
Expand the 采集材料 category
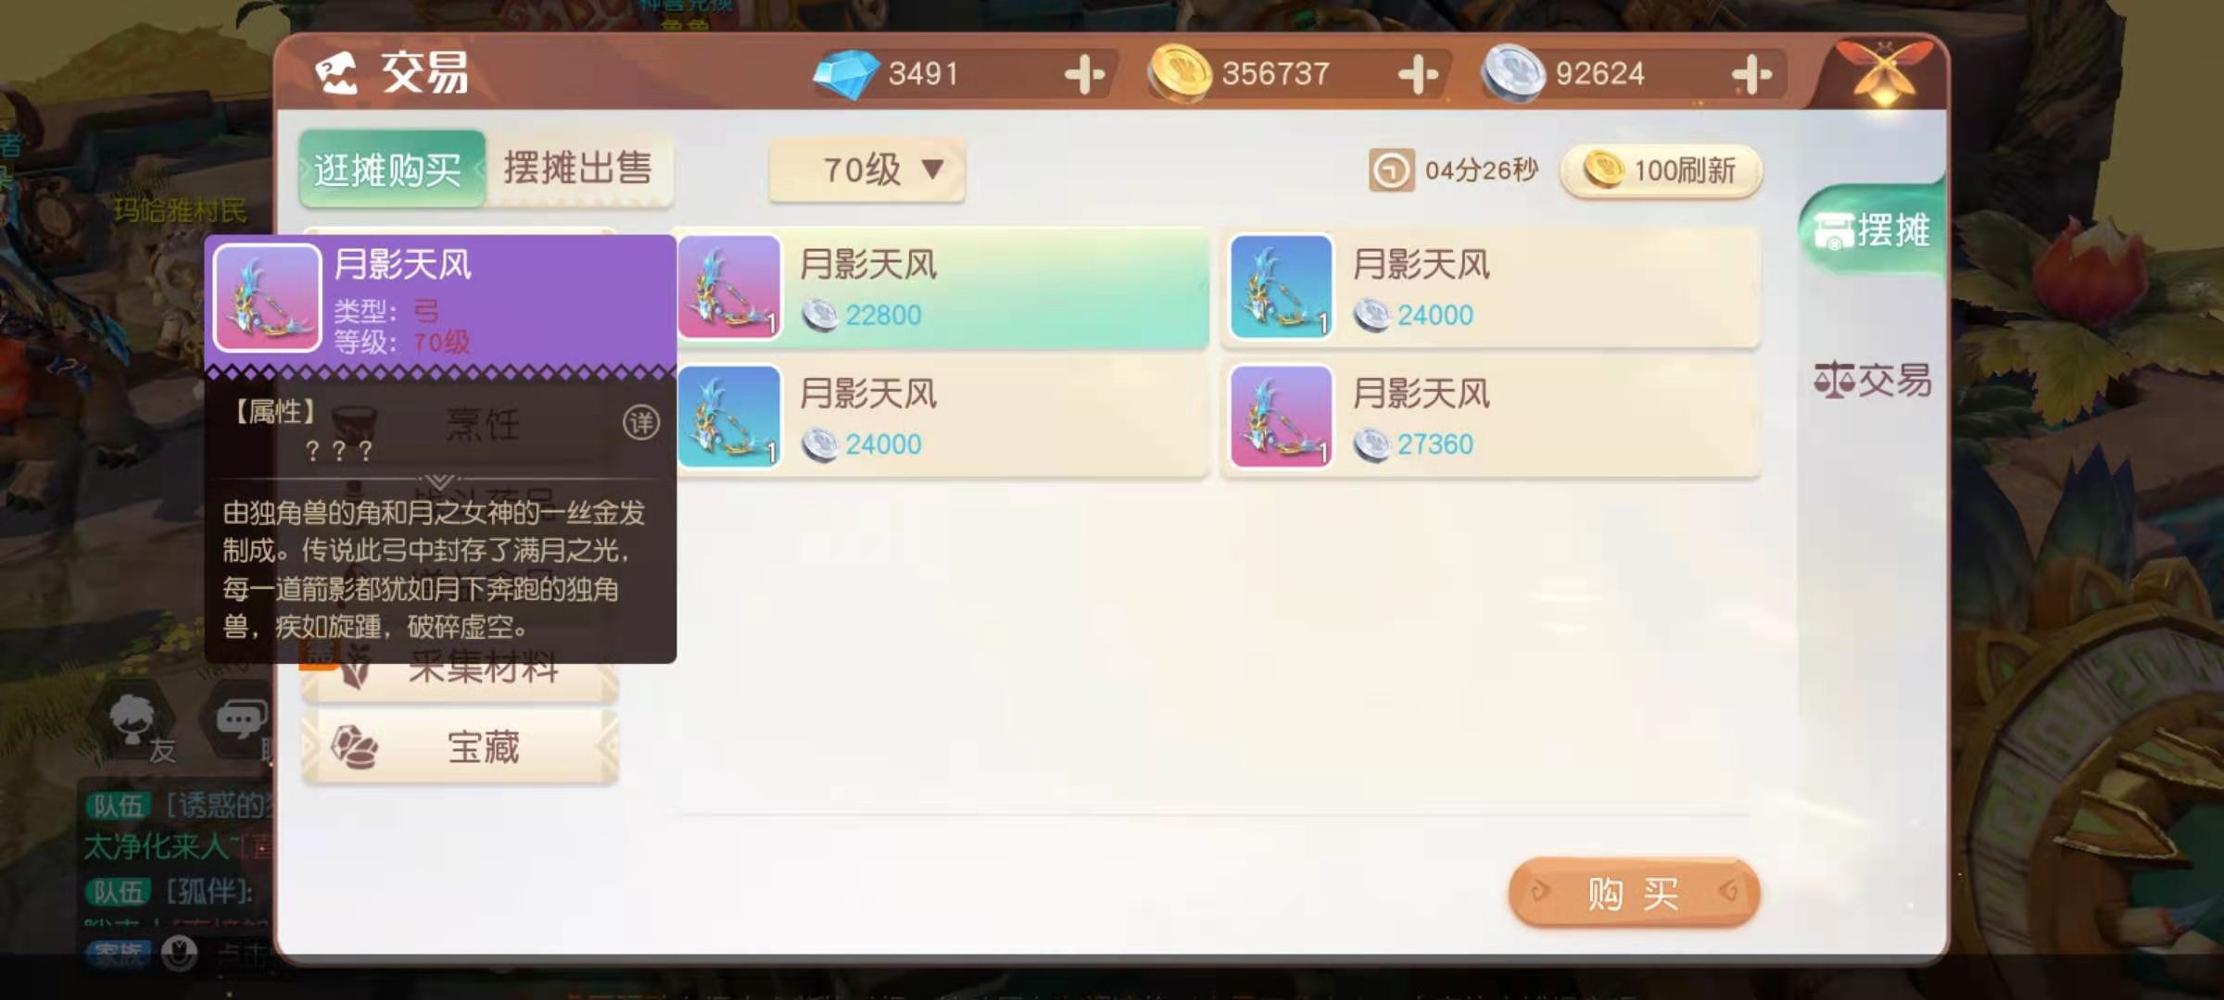point(461,669)
